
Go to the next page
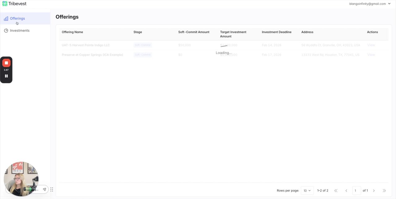(x=374, y=191)
